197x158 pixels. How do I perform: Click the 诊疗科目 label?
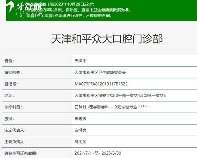13,107
